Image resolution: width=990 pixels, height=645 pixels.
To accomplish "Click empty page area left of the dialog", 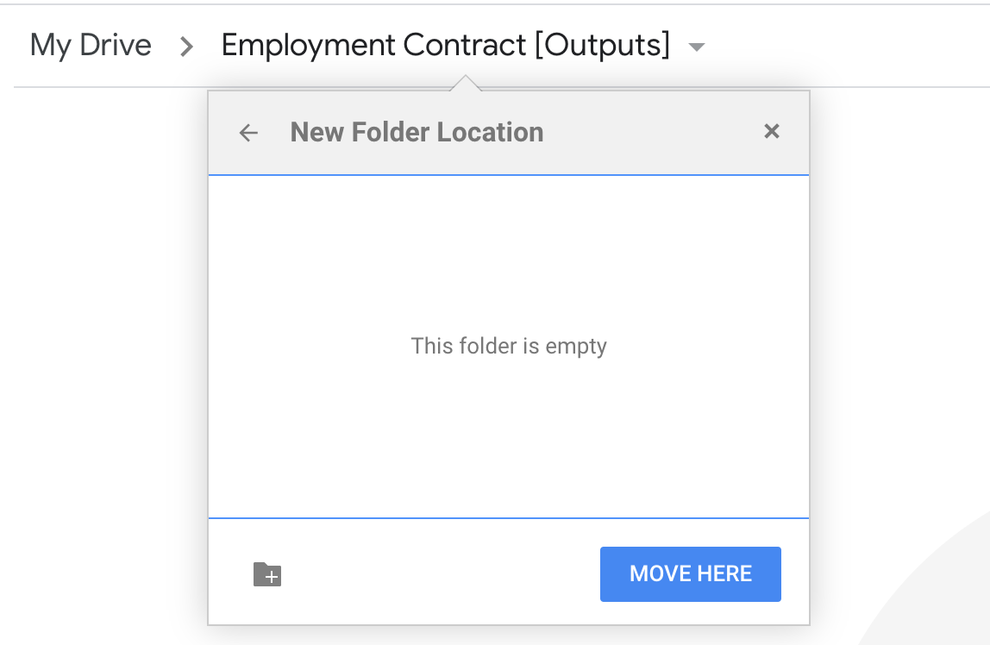I will [103, 345].
